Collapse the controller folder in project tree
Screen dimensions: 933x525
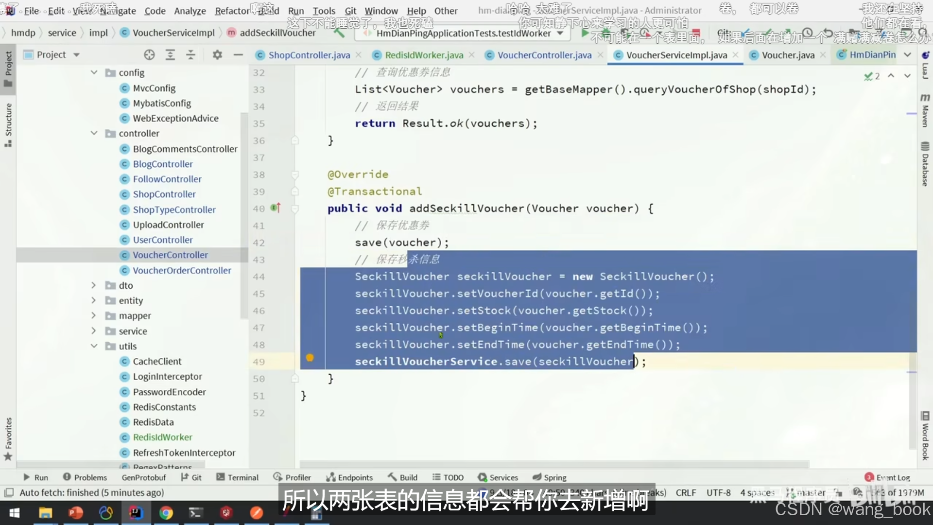tap(94, 133)
